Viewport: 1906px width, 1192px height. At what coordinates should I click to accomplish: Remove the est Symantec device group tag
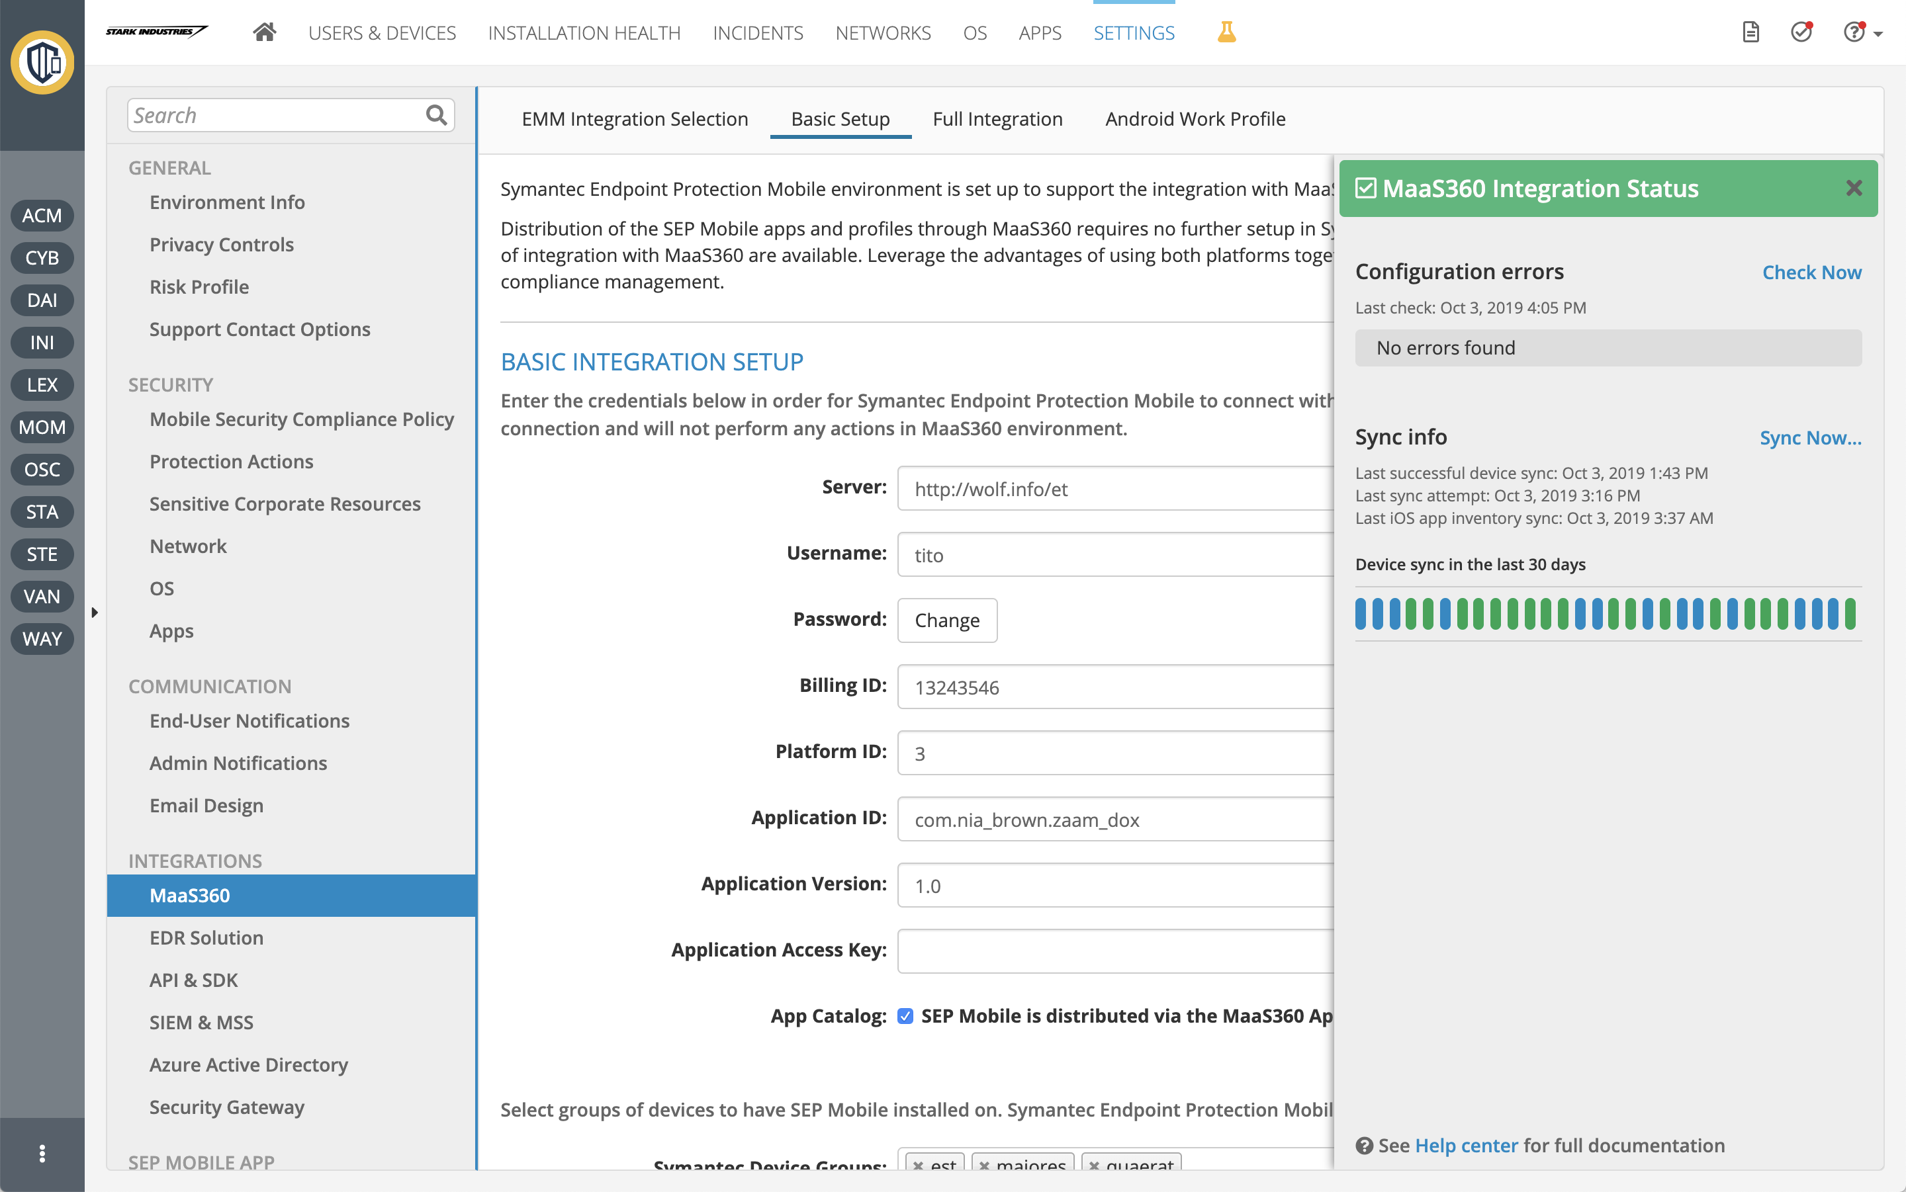coord(919,1165)
